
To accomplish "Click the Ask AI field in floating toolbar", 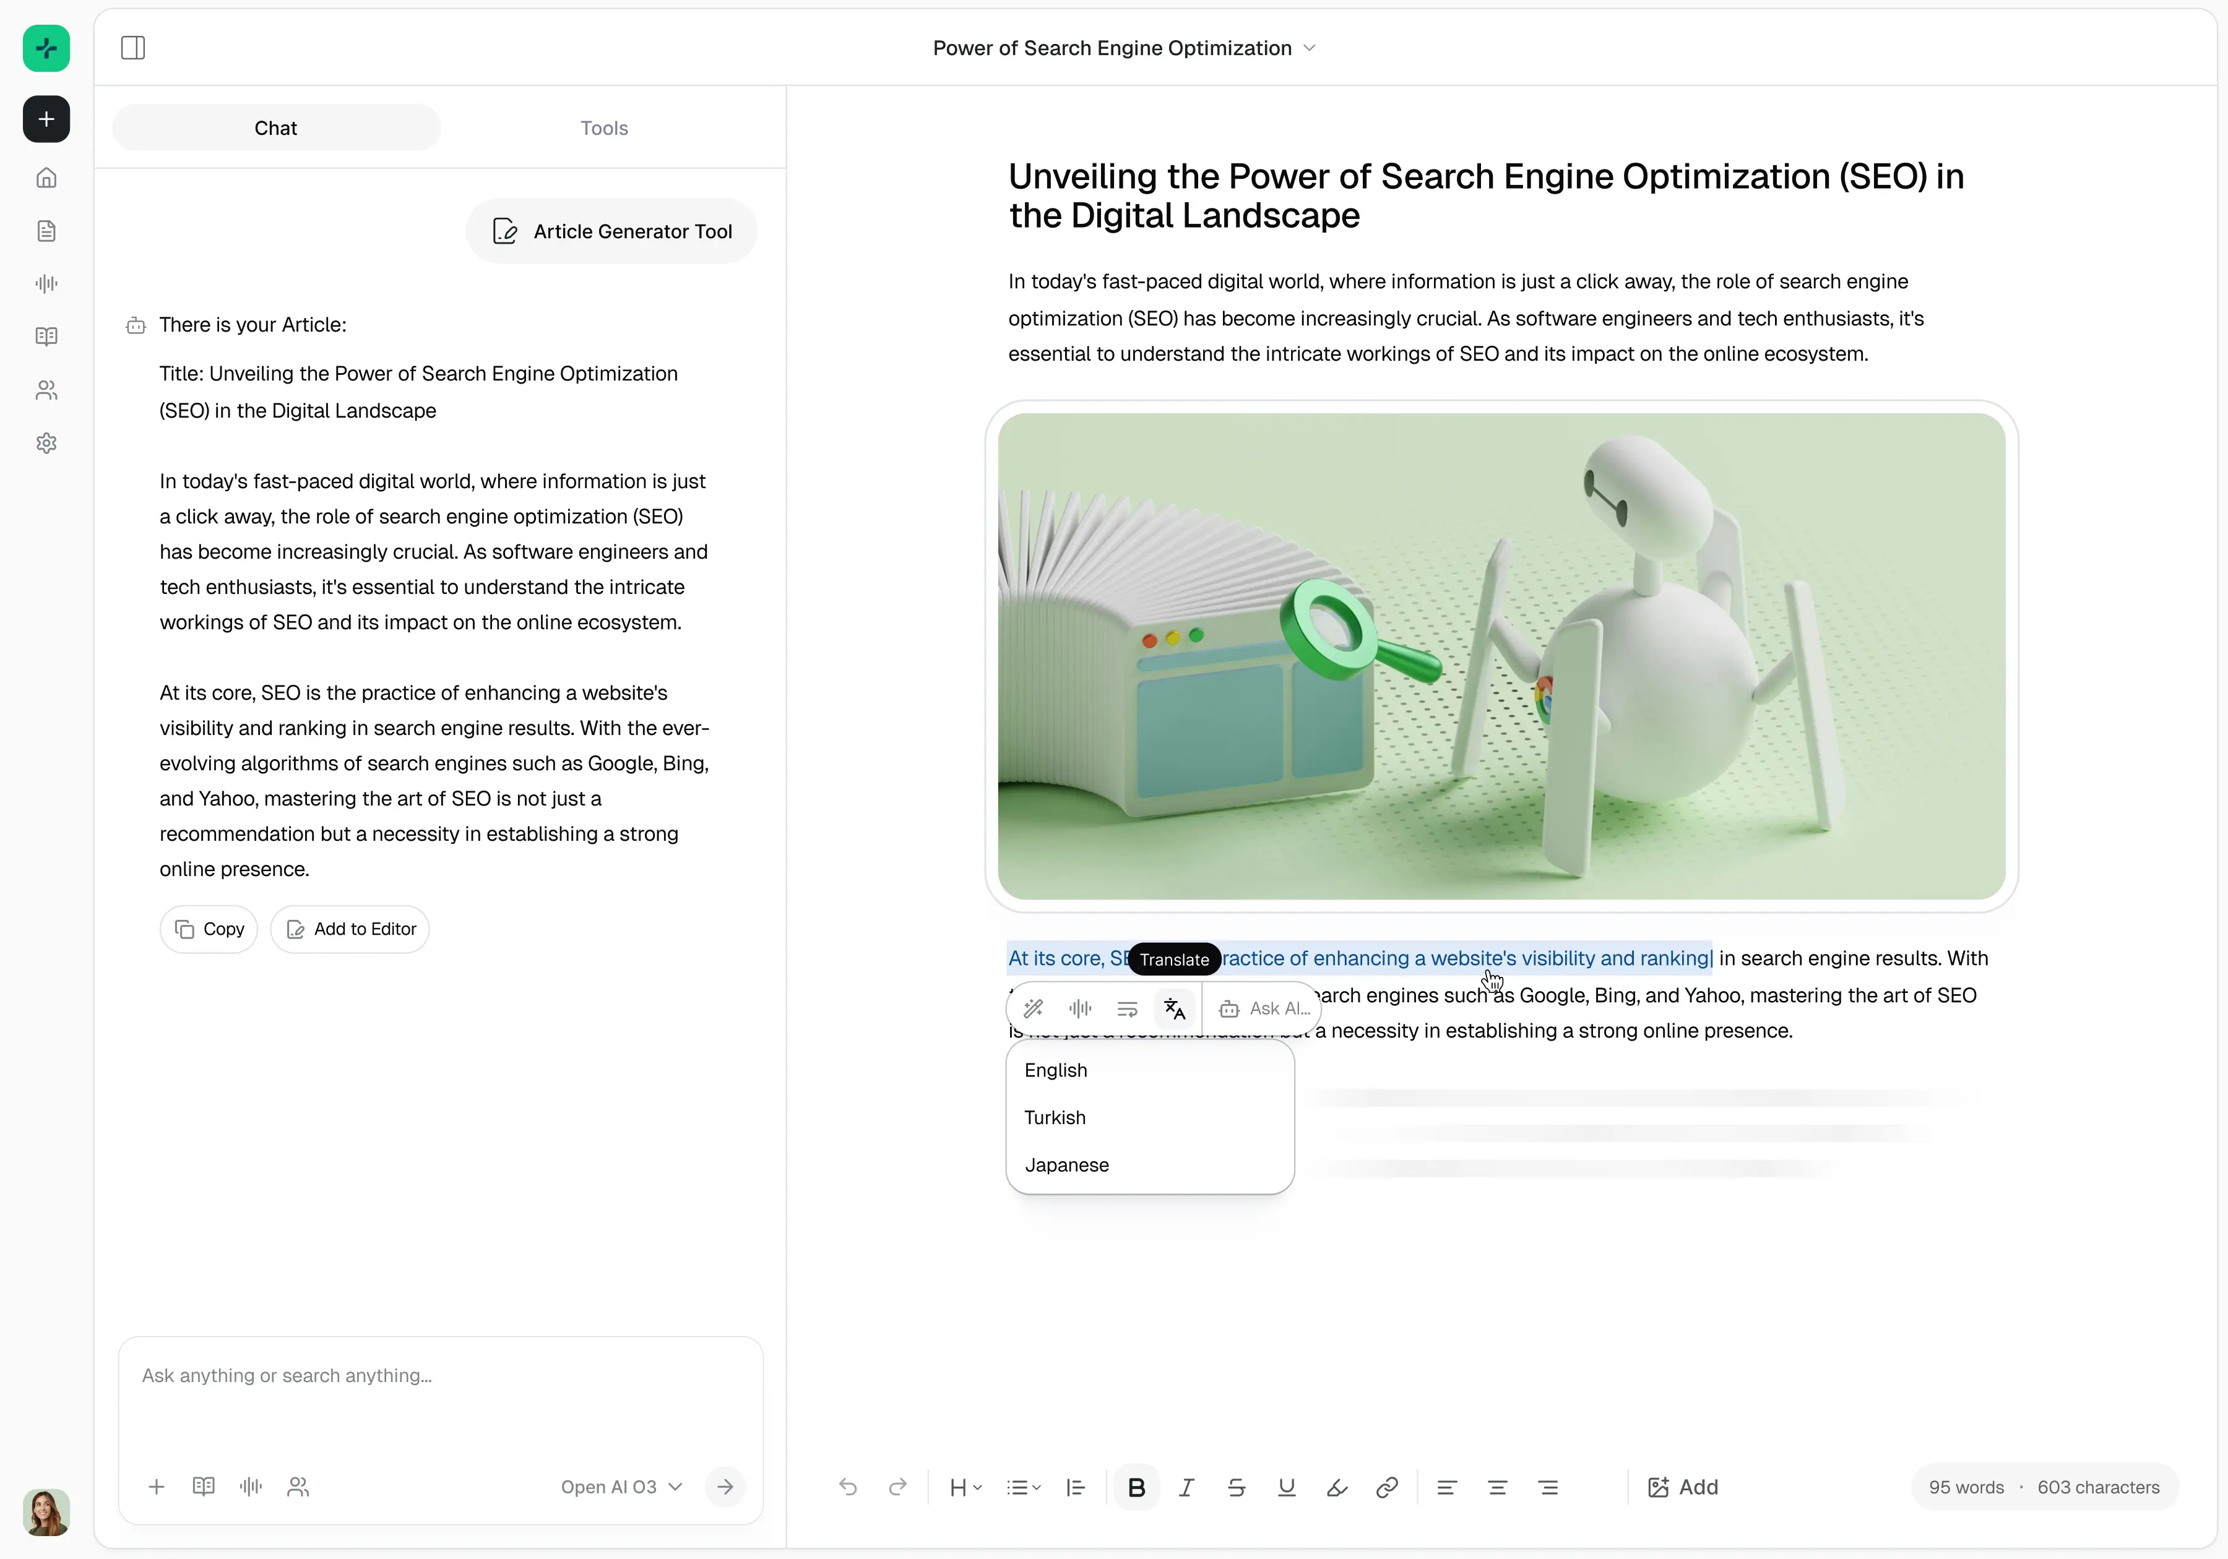I will tap(1278, 1009).
